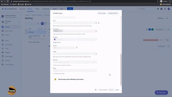Click the Active sprints sidebar icon
Screen dimensions: 172x97
pyautogui.click(x=3, y=31)
